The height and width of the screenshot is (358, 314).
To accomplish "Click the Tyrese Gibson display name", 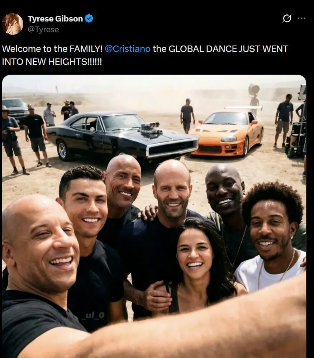I will coord(55,19).
